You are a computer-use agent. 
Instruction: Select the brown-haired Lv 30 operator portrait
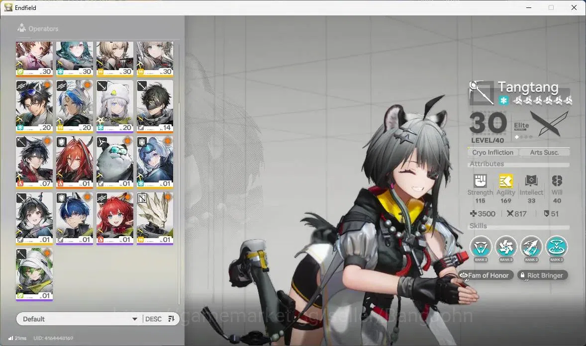[34, 59]
